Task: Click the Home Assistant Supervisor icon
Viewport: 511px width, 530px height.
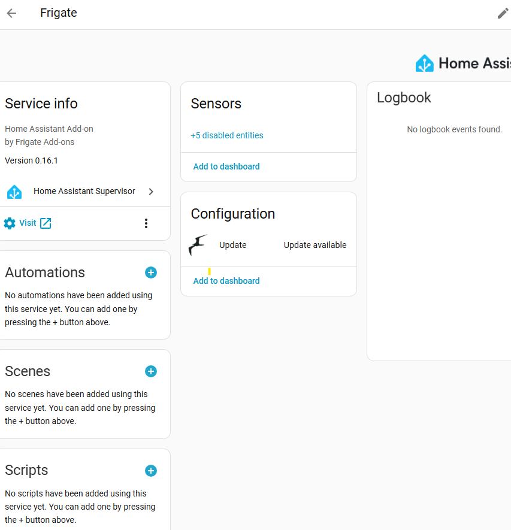Action: [14, 192]
